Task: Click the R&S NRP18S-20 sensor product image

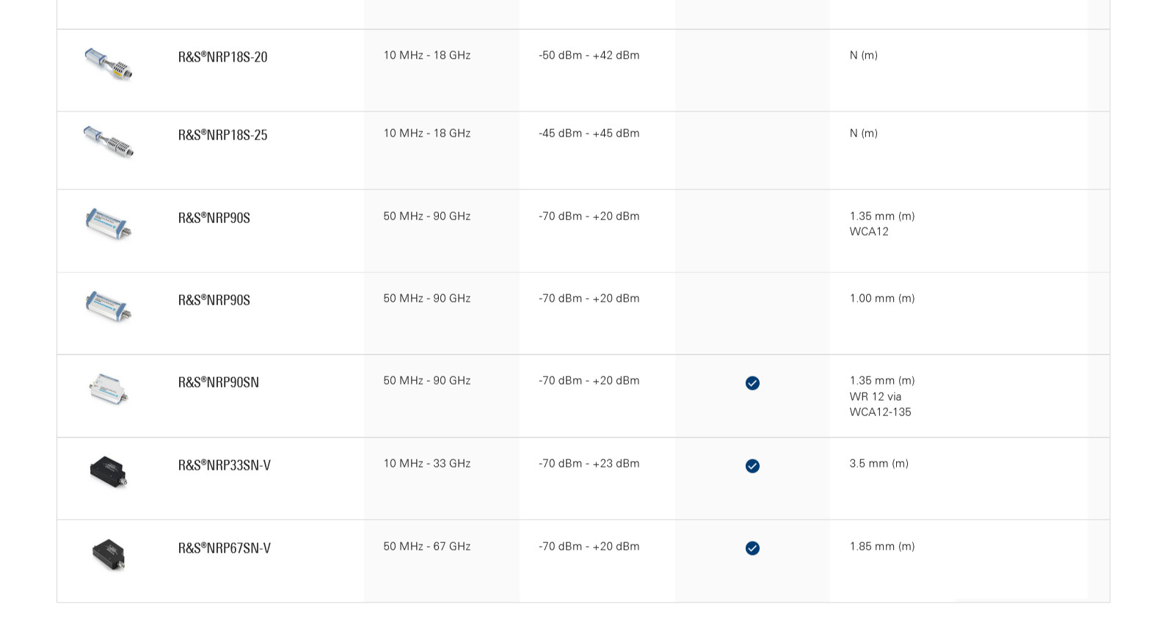Action: pyautogui.click(x=108, y=65)
